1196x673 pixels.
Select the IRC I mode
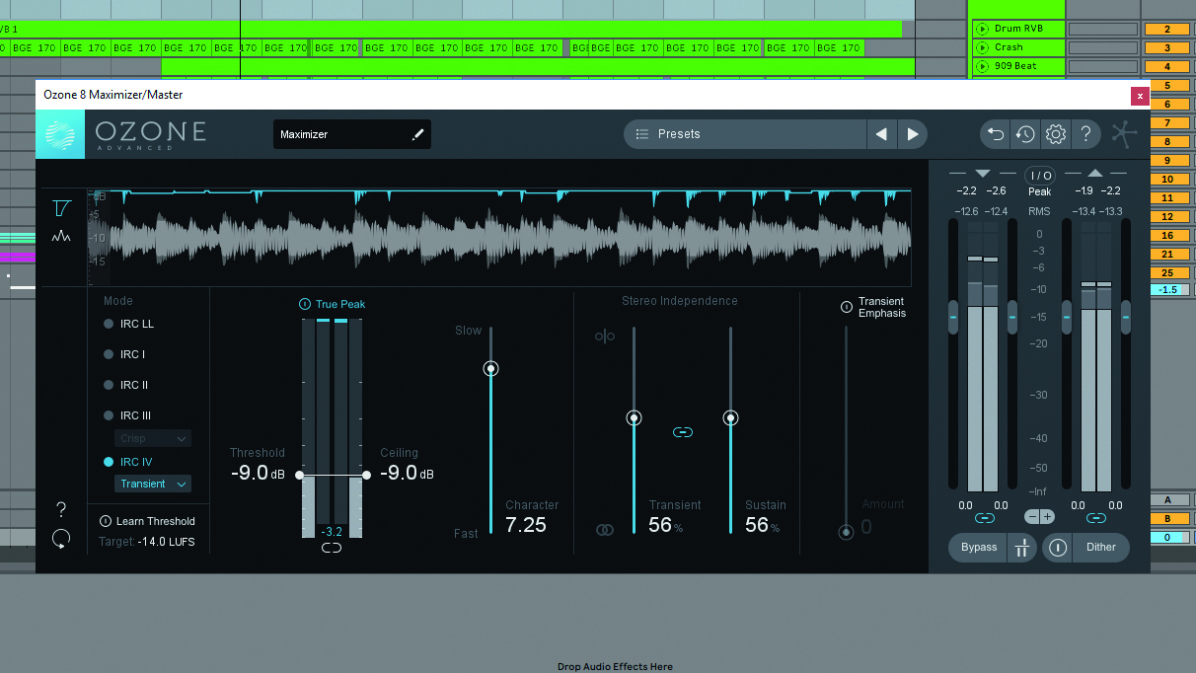point(124,354)
